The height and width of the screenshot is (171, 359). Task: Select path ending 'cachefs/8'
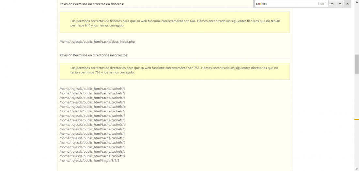click(92, 98)
